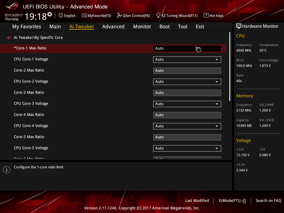Select the Core-5 Max Ratio label
This screenshot has width=284, height=213.
(29, 137)
